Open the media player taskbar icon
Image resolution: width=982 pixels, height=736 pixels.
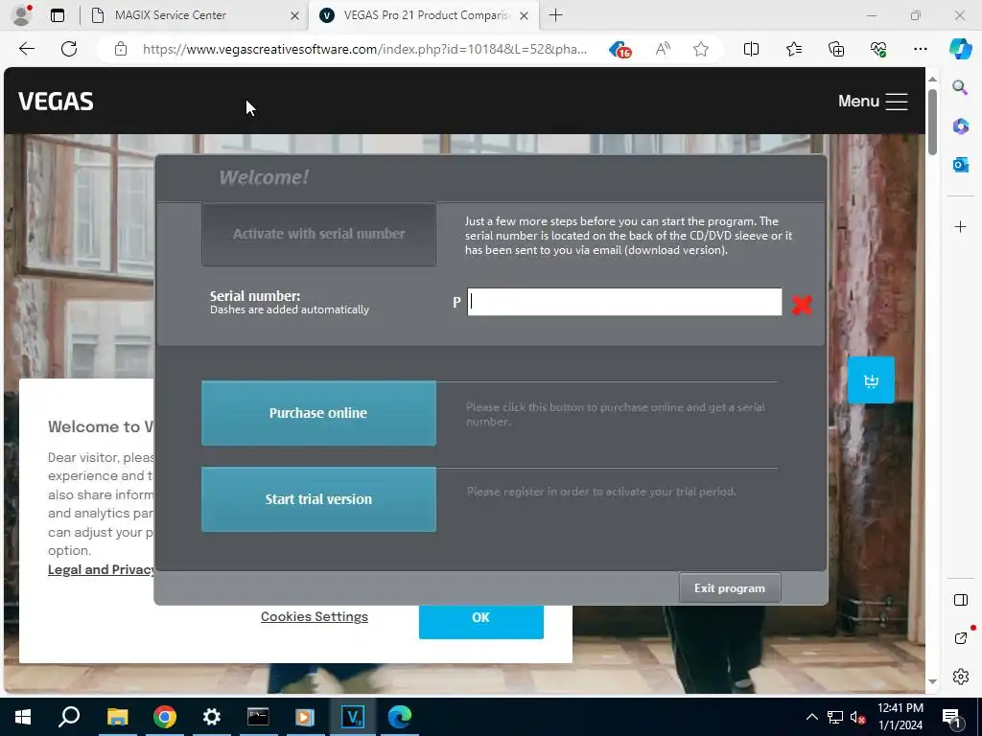coord(305,717)
